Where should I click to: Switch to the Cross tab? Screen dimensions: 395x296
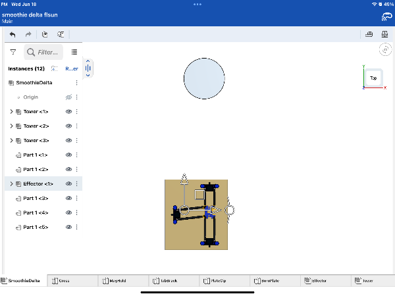coord(64,281)
